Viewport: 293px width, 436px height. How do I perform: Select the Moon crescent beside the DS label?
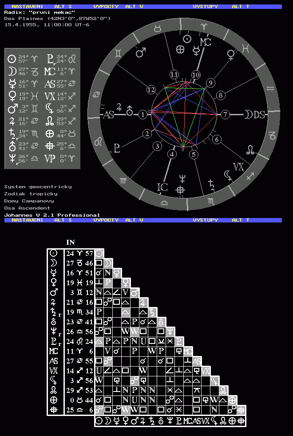click(247, 115)
